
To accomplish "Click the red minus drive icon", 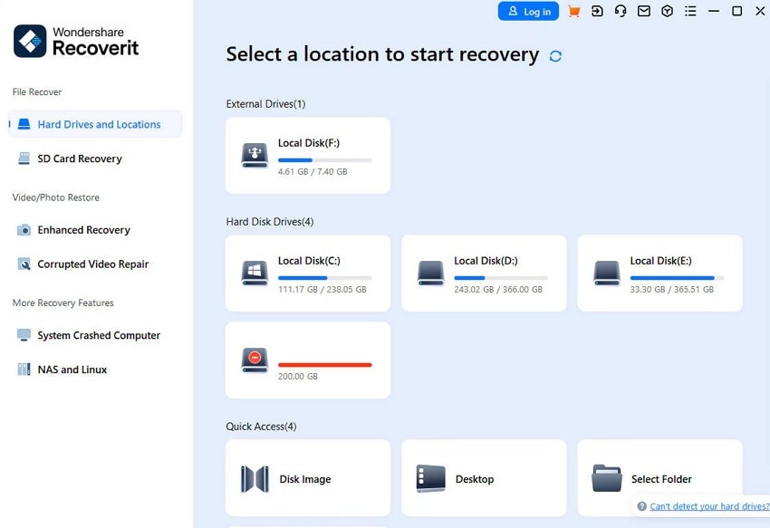I will (255, 360).
